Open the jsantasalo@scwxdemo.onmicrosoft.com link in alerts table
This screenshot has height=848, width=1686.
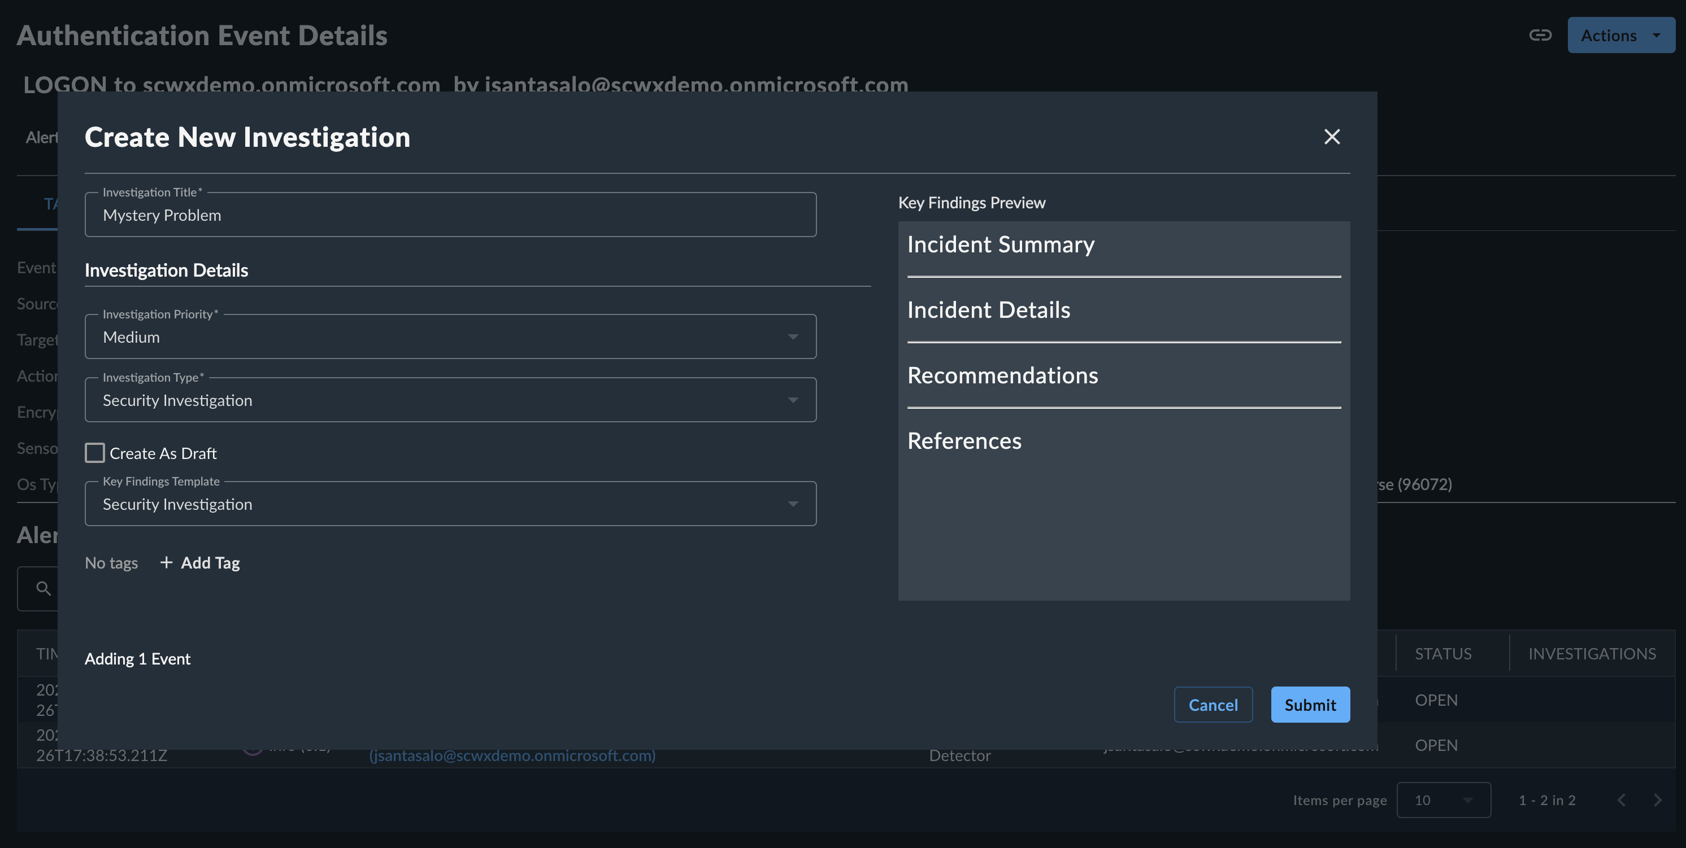pyautogui.click(x=512, y=756)
